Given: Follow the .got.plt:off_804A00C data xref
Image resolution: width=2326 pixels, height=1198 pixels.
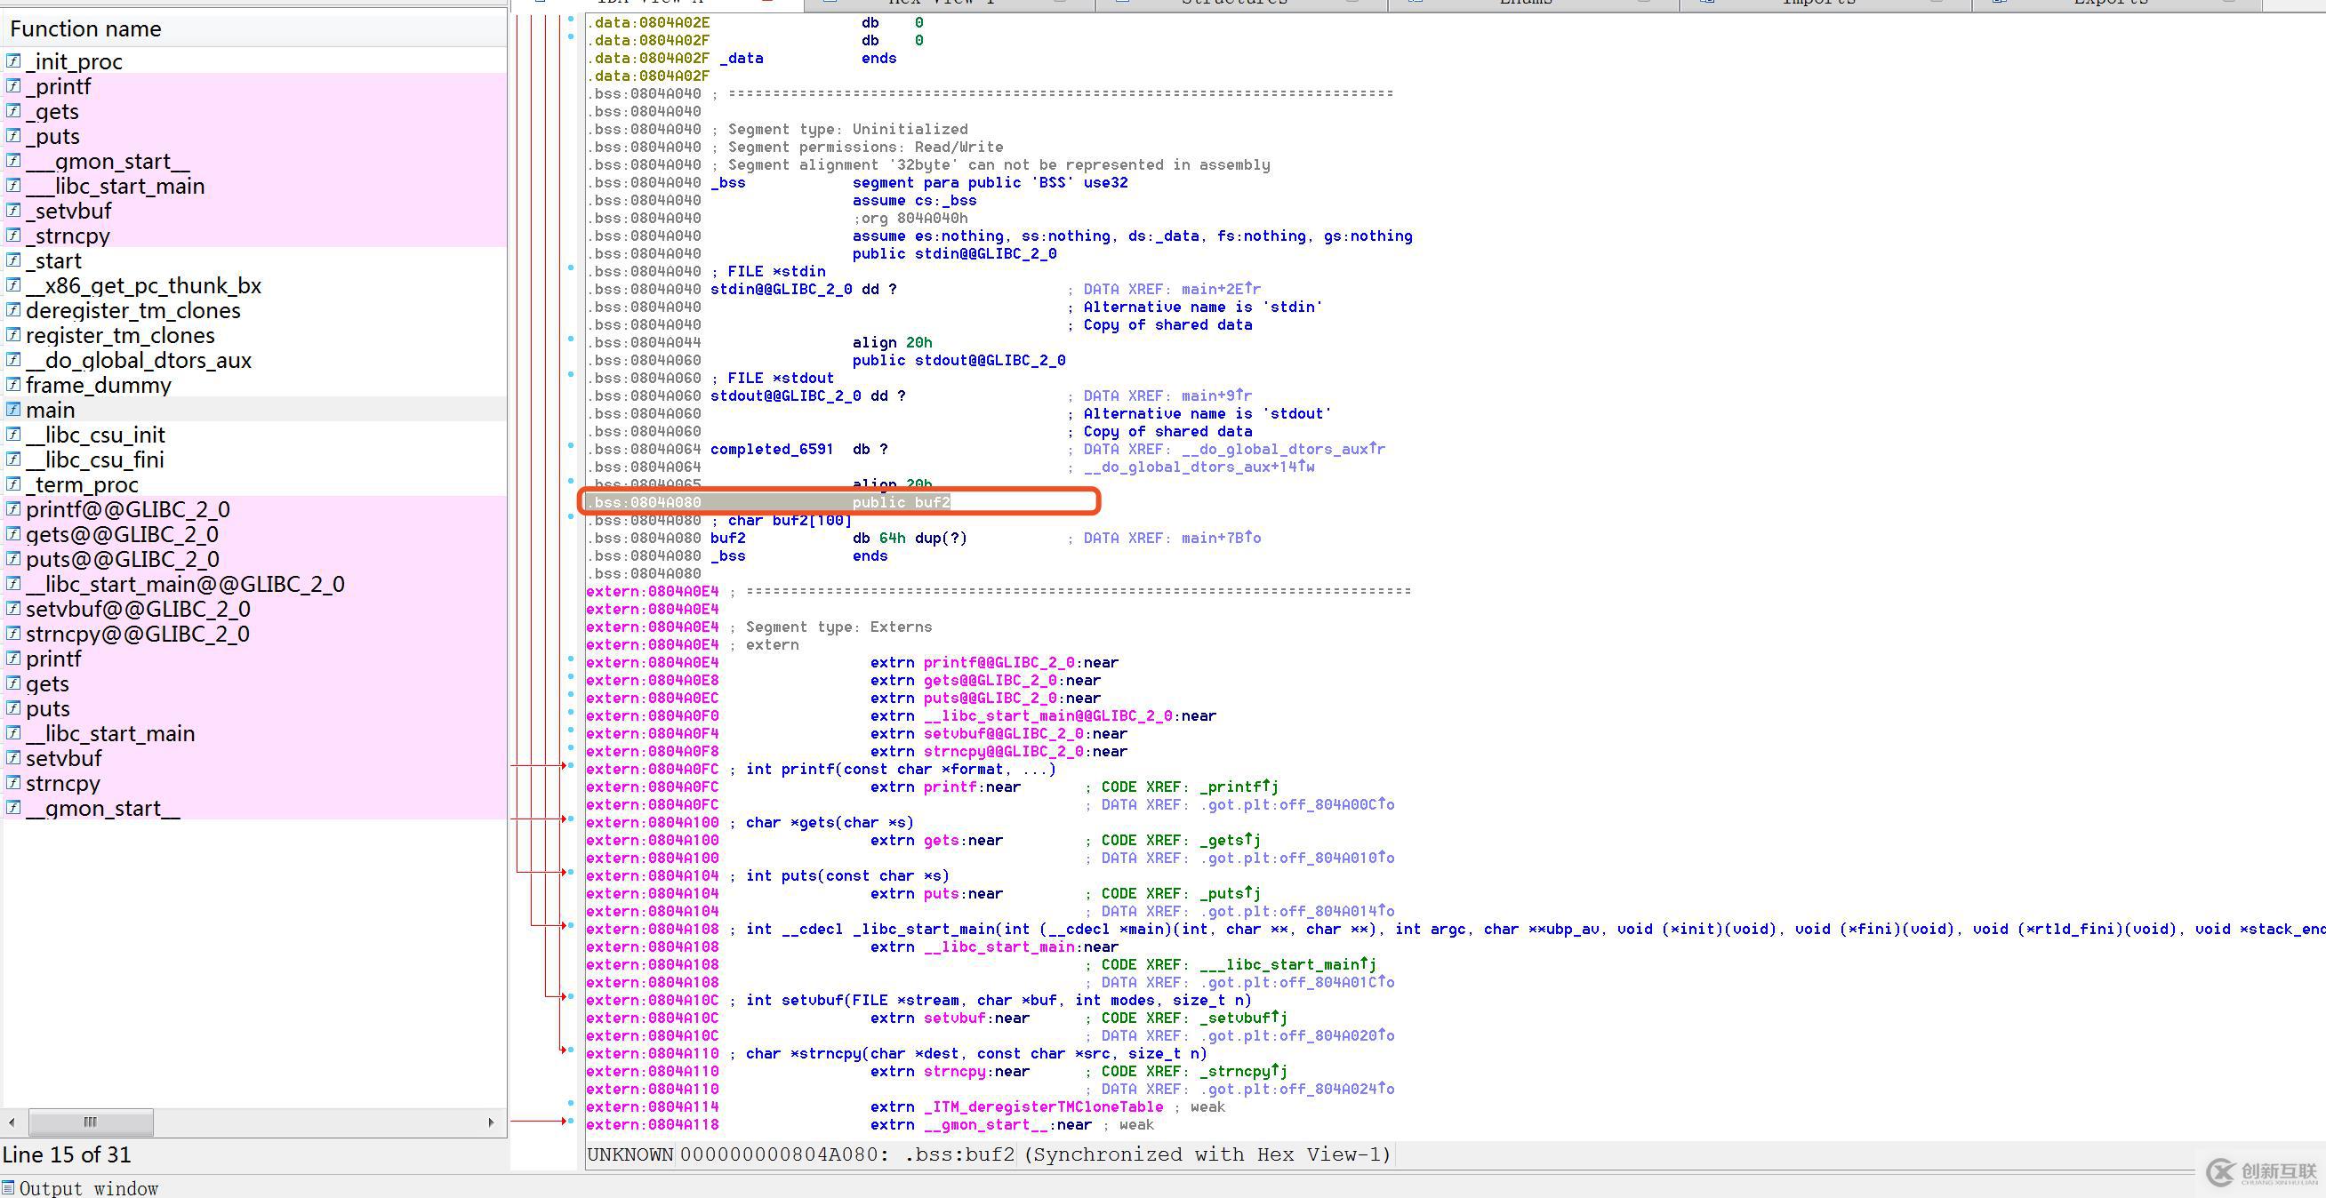Looking at the screenshot, I should [x=1296, y=804].
